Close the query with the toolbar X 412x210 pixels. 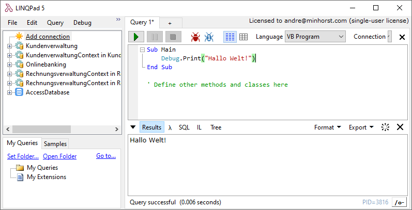402,37
